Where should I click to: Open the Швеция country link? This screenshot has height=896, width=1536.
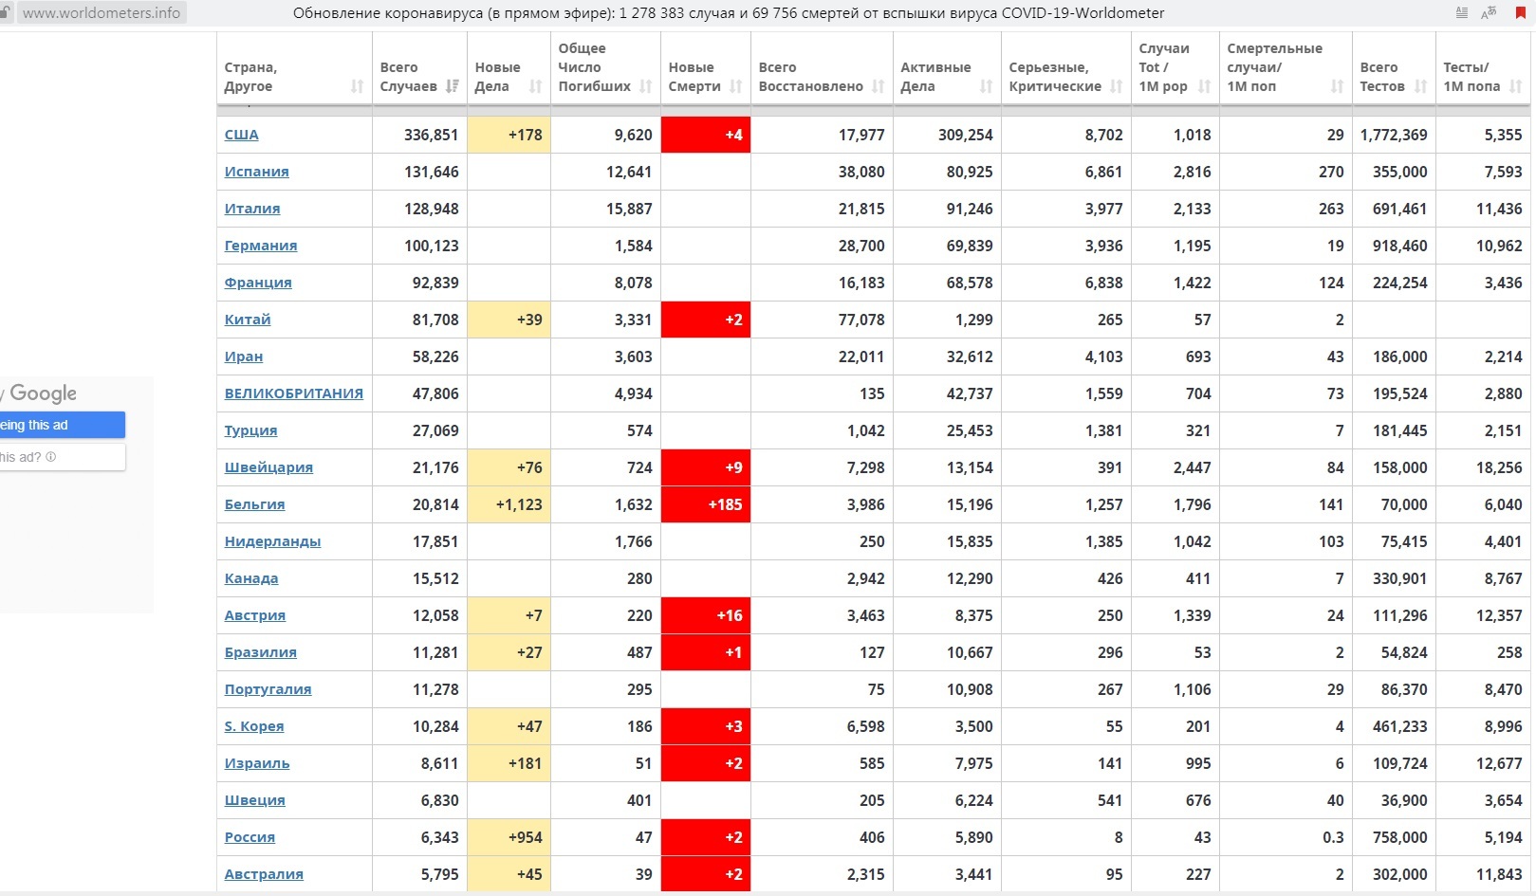pyautogui.click(x=254, y=800)
